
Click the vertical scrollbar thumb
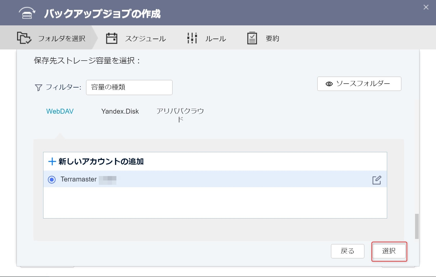tap(417, 226)
